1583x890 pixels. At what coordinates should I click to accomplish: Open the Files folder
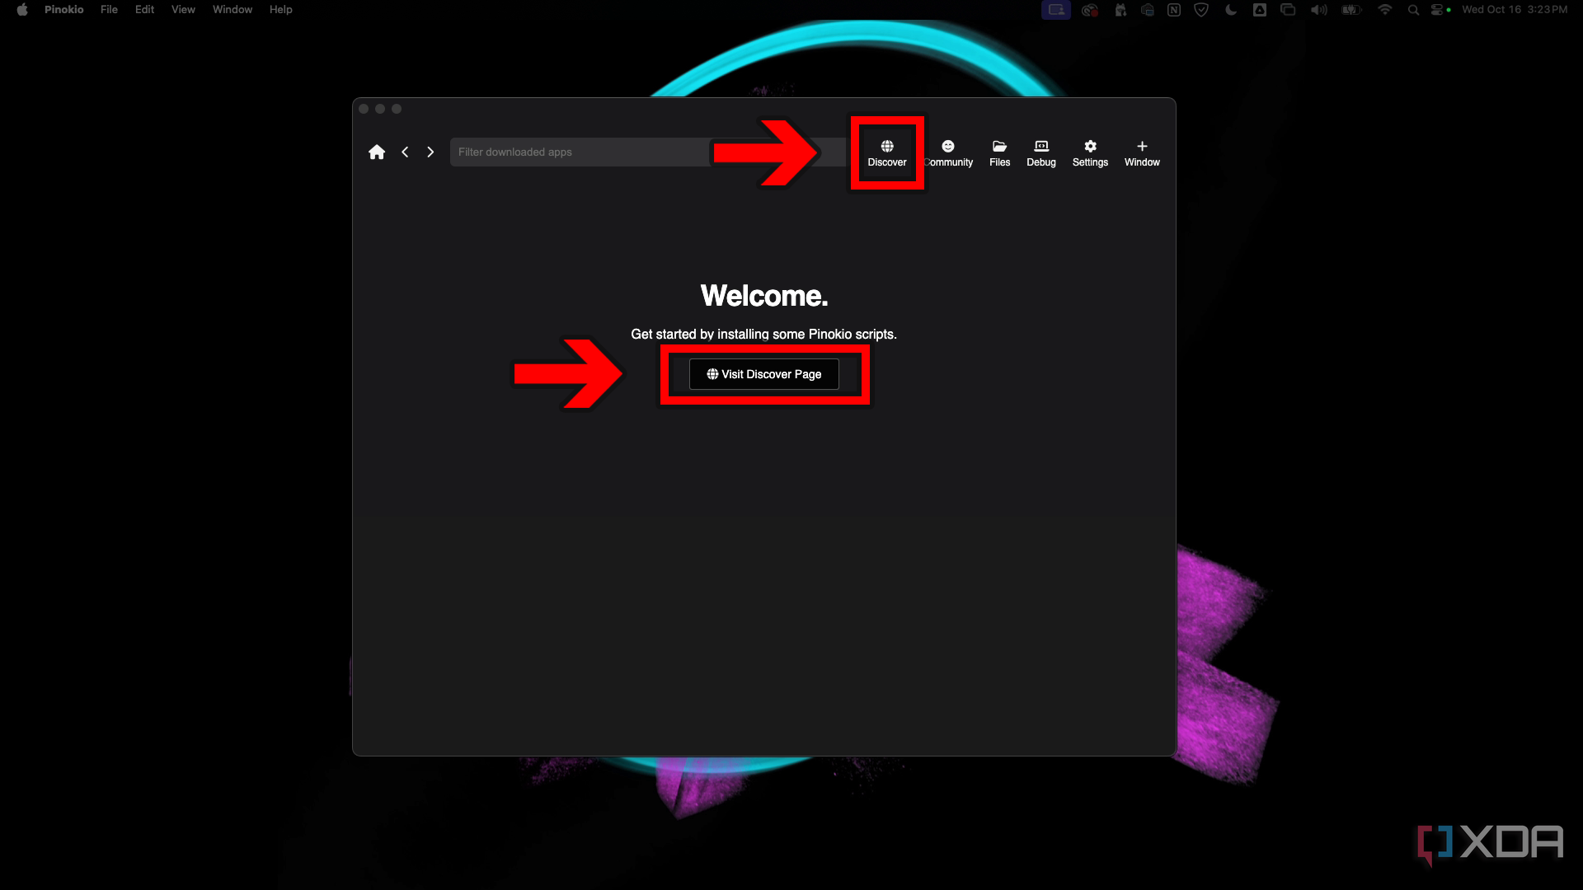click(999, 153)
